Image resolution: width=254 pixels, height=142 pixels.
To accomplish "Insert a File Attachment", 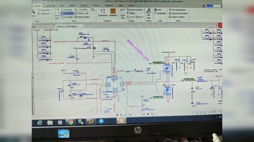I will click(x=177, y=10).
